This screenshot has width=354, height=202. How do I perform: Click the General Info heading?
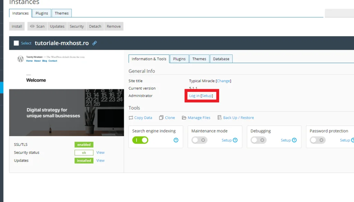142,71
